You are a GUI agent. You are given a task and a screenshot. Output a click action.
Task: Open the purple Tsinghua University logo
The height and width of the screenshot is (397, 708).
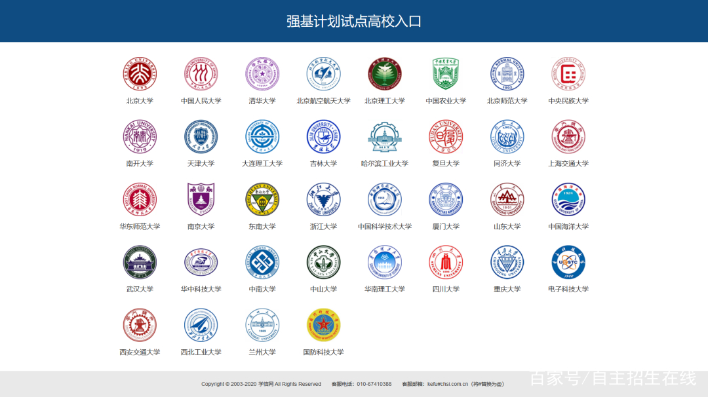coord(262,74)
